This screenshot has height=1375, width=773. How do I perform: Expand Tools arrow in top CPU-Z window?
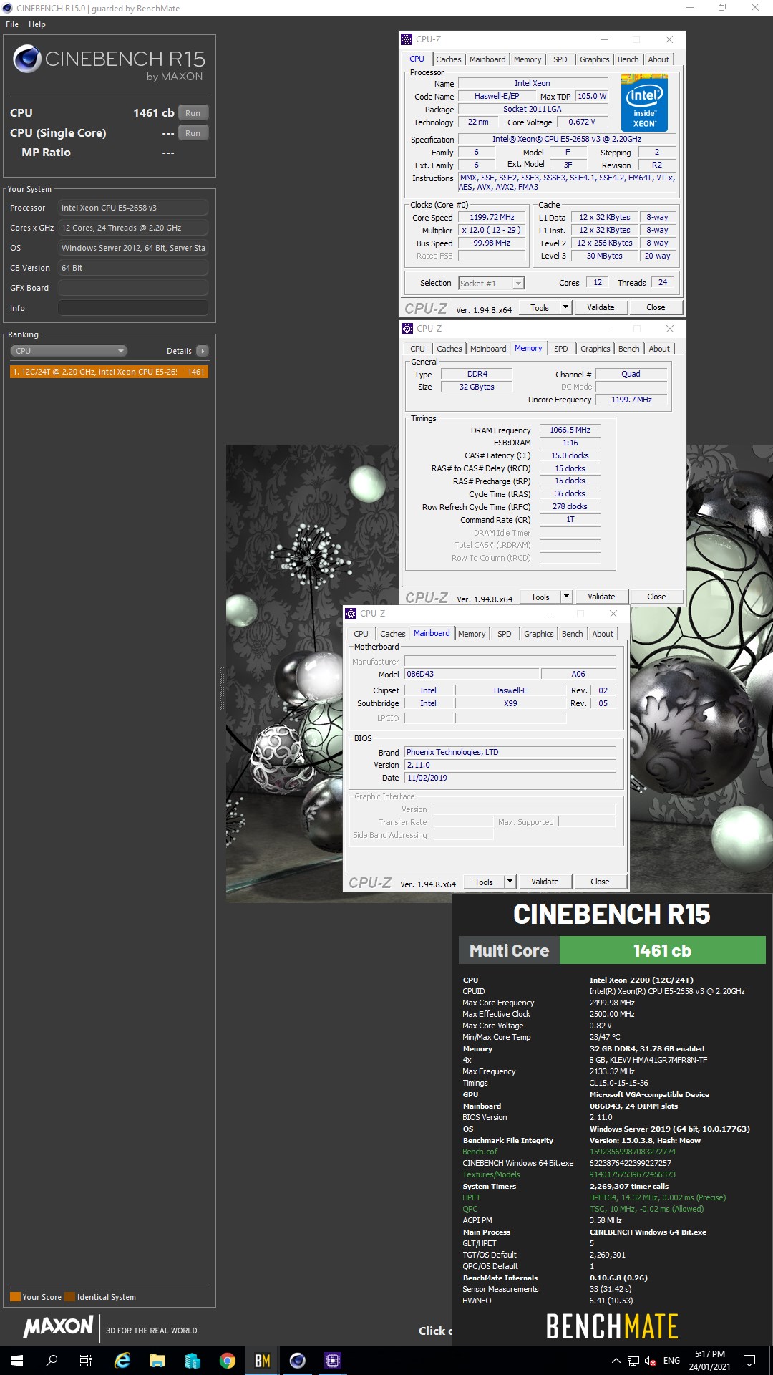(x=565, y=307)
